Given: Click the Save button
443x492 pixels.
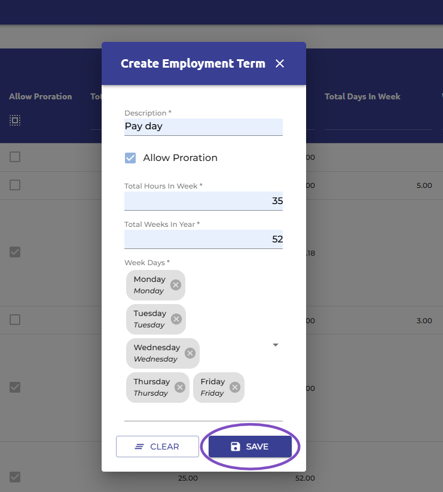Looking at the screenshot, I should tap(250, 447).
